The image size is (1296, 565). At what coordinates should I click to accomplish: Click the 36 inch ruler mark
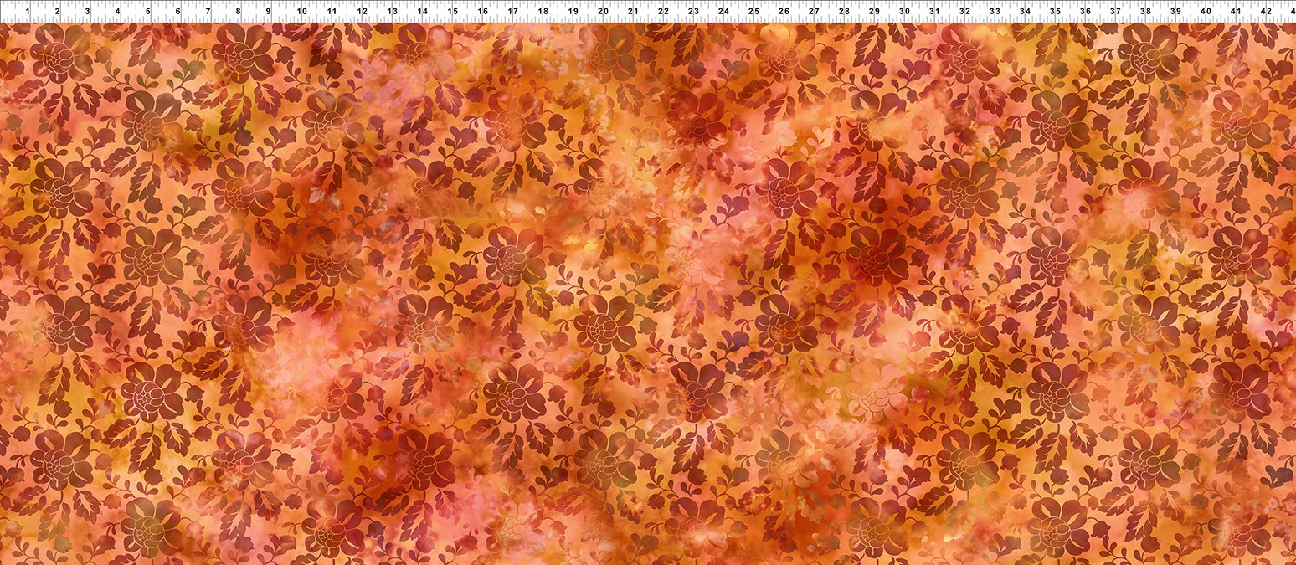pos(1085,12)
